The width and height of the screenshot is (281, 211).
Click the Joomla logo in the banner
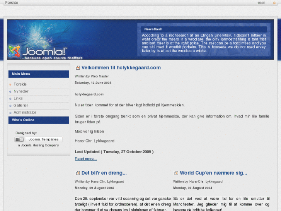point(37,52)
